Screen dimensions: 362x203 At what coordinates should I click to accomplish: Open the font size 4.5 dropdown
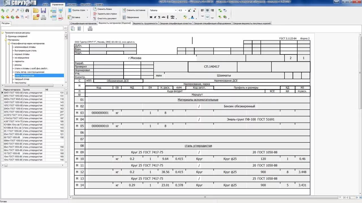click(186, 10)
